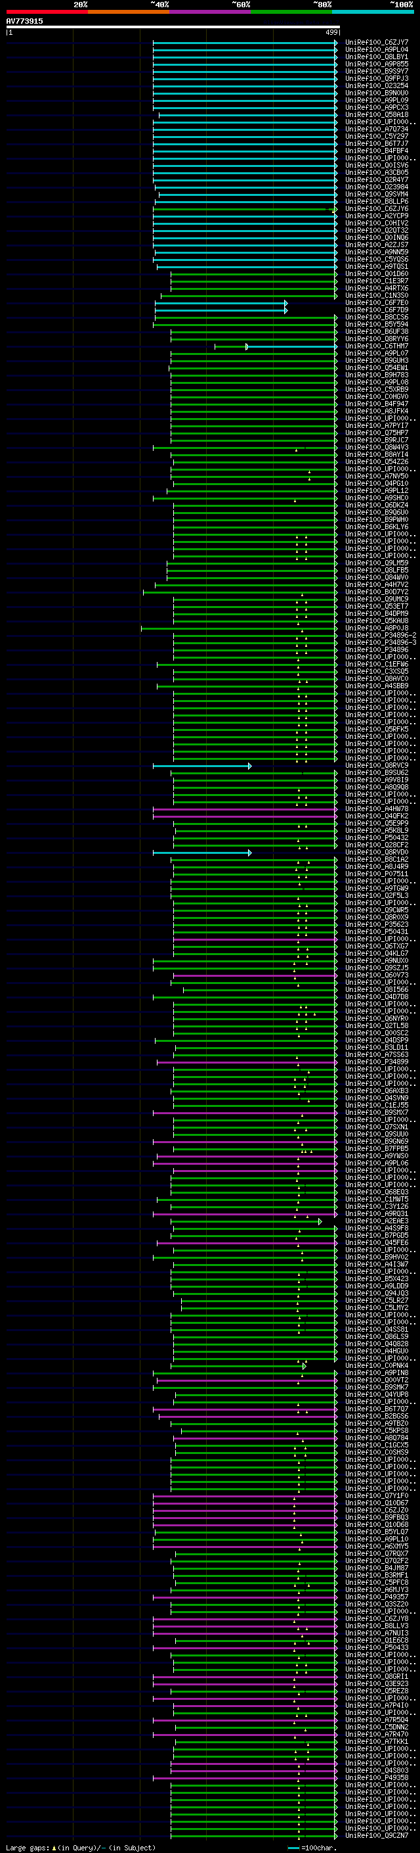420x1853 pixels.
Task: Select the UniRef100_B4FBF4 label
Action: pos(376,151)
